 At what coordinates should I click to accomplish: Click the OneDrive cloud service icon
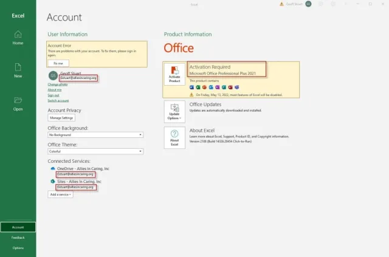tap(53, 168)
